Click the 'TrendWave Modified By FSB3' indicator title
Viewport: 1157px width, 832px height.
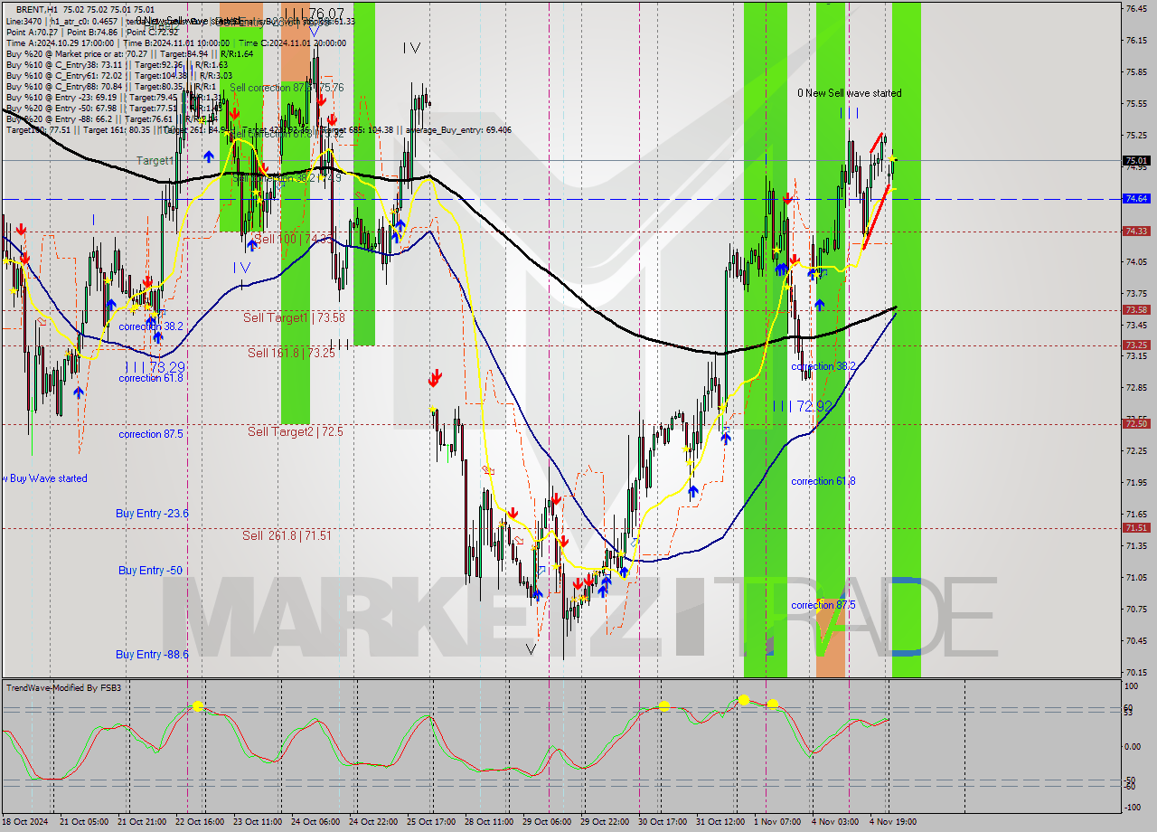click(63, 688)
